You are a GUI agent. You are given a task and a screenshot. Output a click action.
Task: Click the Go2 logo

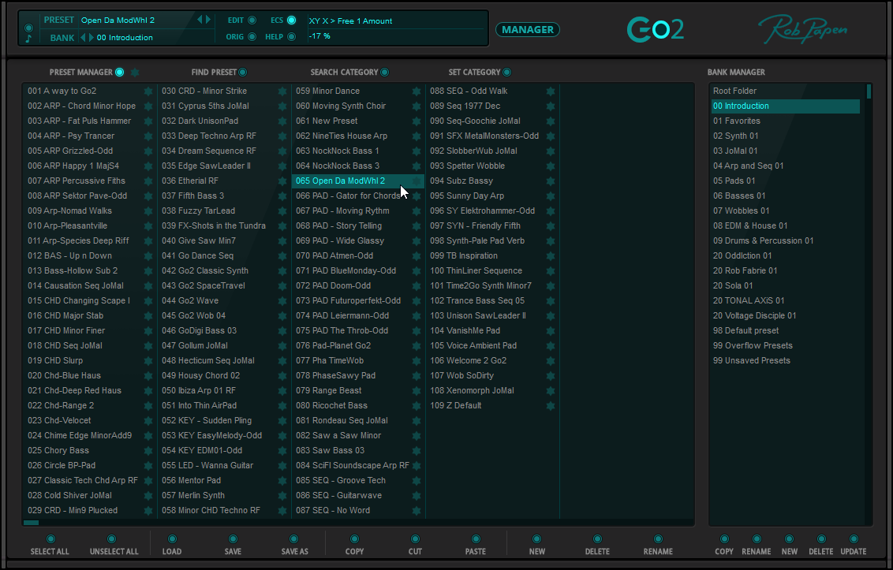click(655, 30)
